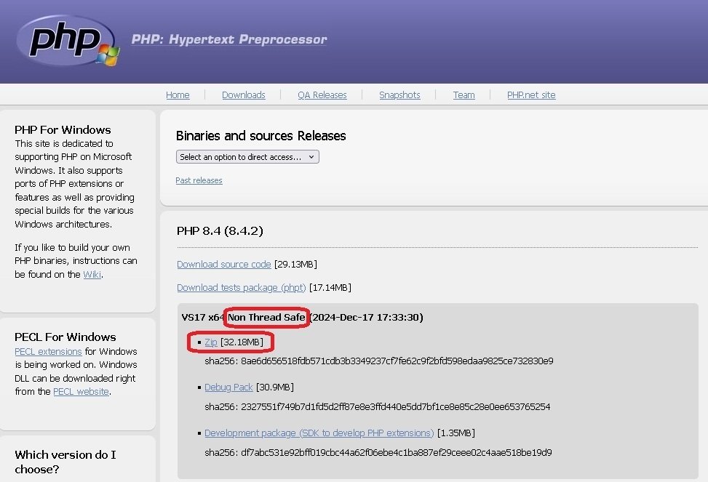
Task: Visit the PECL website
Action: point(81,391)
